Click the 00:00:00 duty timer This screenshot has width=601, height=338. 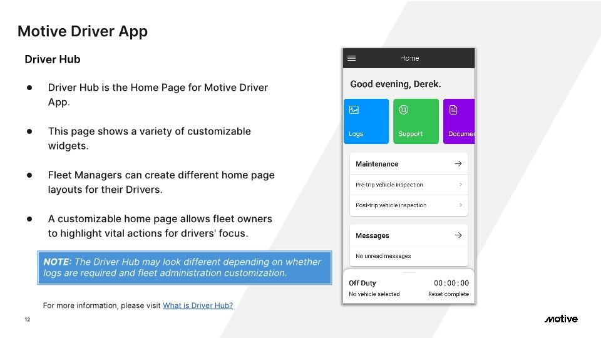[451, 283]
